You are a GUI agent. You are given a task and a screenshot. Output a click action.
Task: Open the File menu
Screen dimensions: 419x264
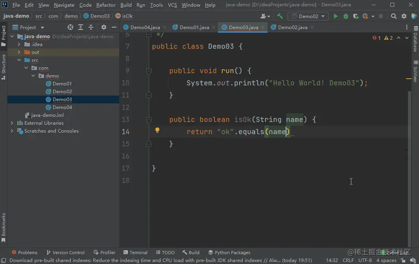click(16, 5)
